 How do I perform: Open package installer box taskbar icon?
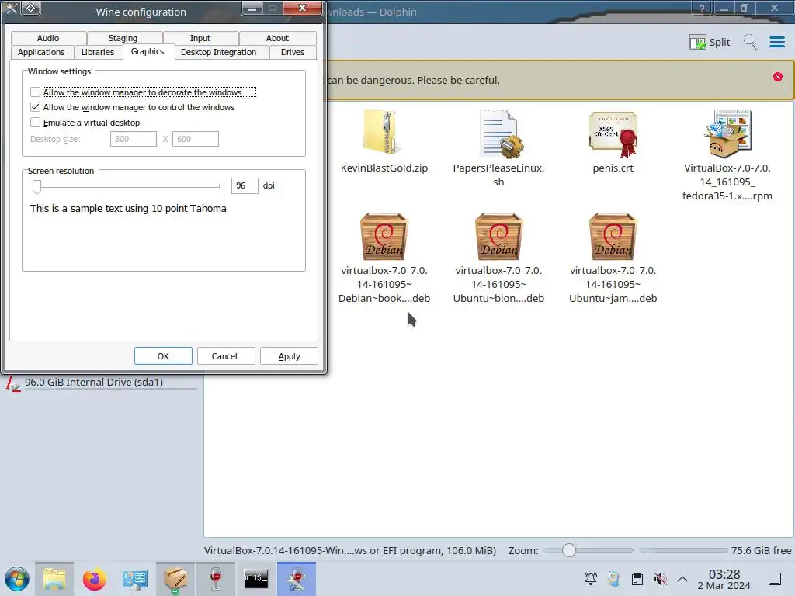[175, 579]
